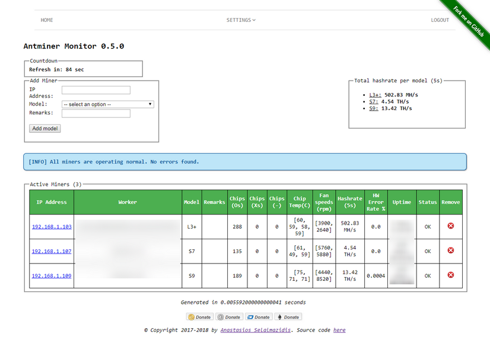Click the L3+ link in total hashrate
The height and width of the screenshot is (340, 490).
(375, 95)
